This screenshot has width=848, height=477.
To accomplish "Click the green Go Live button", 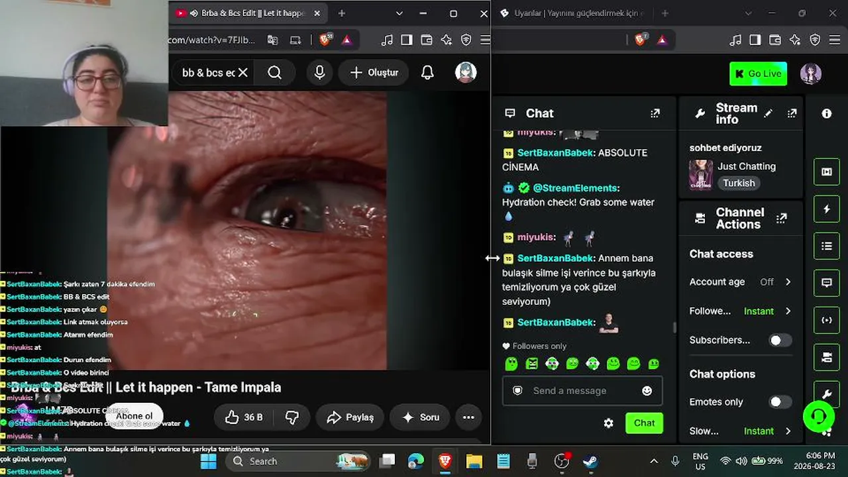I will point(758,74).
